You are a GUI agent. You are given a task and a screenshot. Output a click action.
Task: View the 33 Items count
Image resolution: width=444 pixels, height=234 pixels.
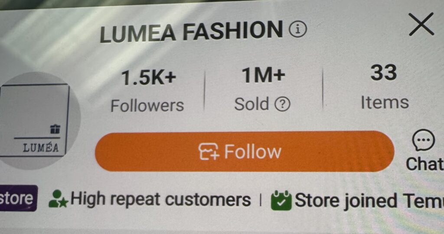[385, 87]
